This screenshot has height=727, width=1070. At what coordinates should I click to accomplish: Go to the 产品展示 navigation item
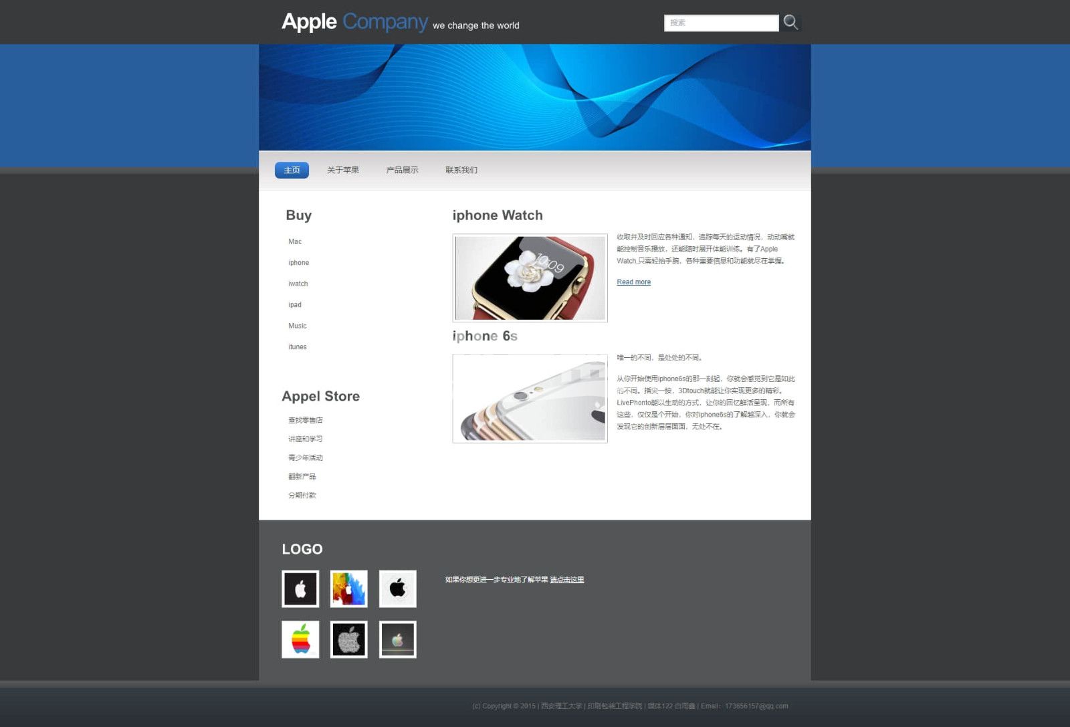pyautogui.click(x=402, y=170)
